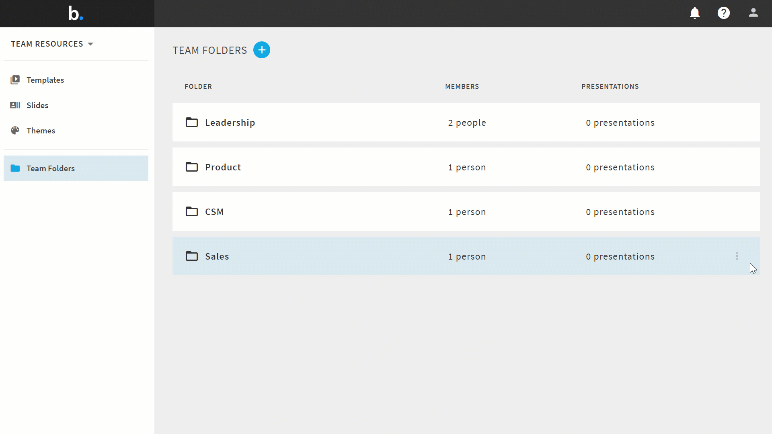Click the Sales folder icon

pos(192,256)
